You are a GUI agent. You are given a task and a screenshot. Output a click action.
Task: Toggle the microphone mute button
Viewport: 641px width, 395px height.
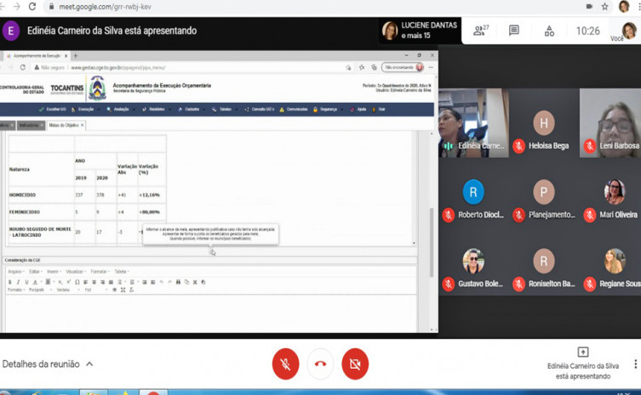286,364
